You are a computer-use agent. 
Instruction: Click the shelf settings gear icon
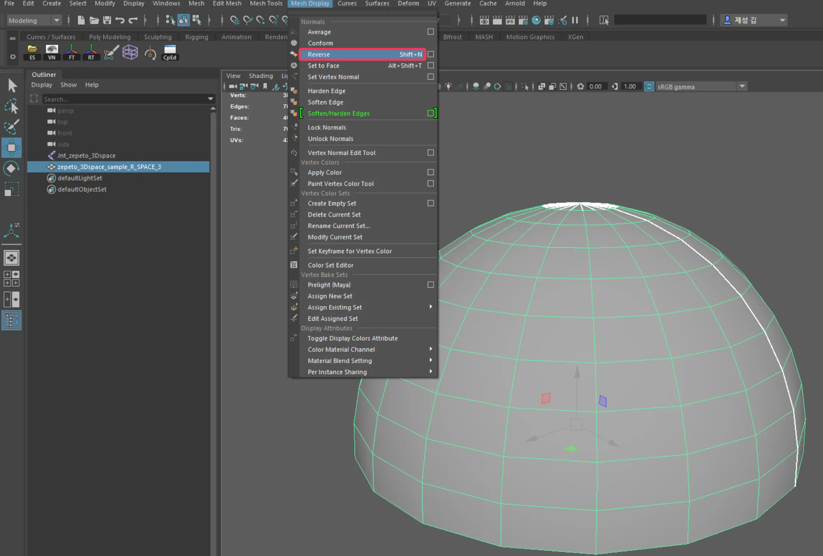(13, 56)
